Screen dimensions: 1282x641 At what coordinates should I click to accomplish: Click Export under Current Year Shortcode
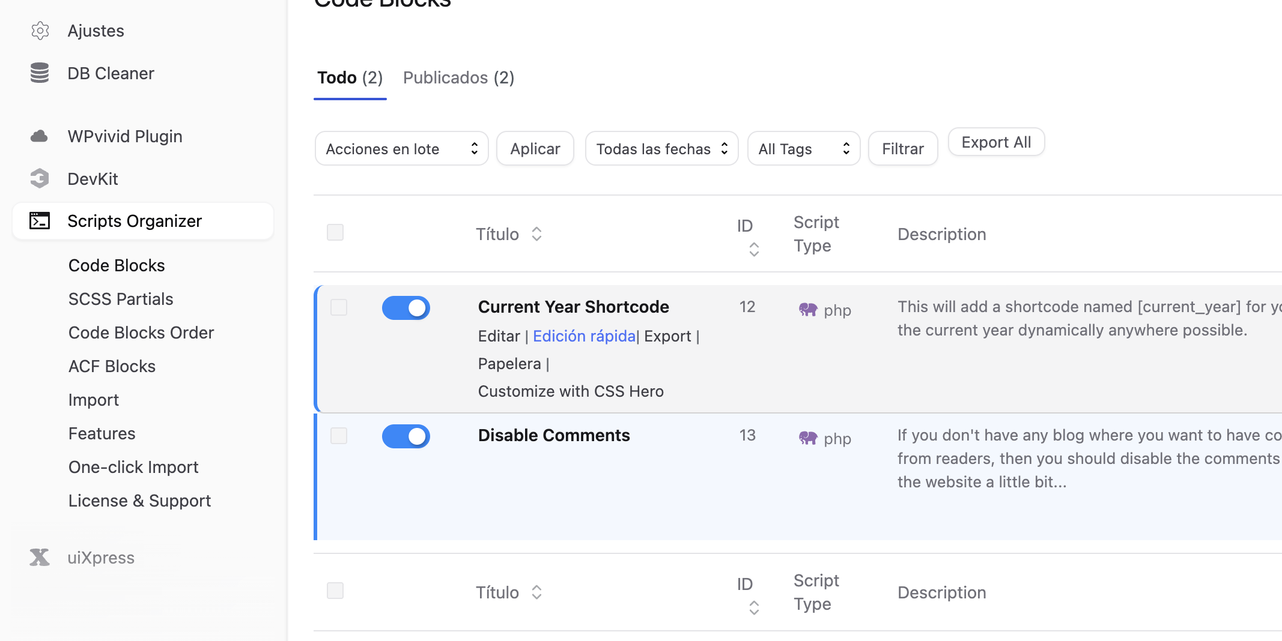coord(667,336)
